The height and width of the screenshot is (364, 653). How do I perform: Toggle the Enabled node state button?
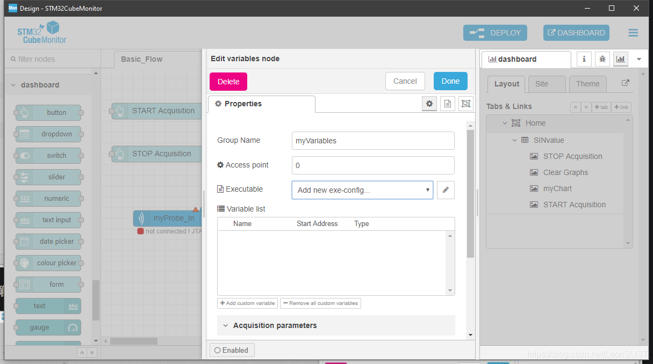pyautogui.click(x=232, y=350)
